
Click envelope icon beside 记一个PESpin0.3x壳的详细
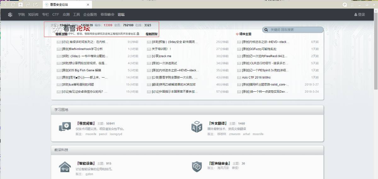[x=239, y=70]
